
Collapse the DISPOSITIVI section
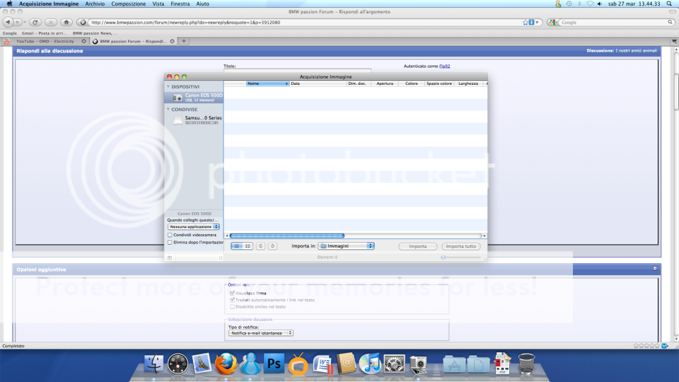tap(168, 87)
